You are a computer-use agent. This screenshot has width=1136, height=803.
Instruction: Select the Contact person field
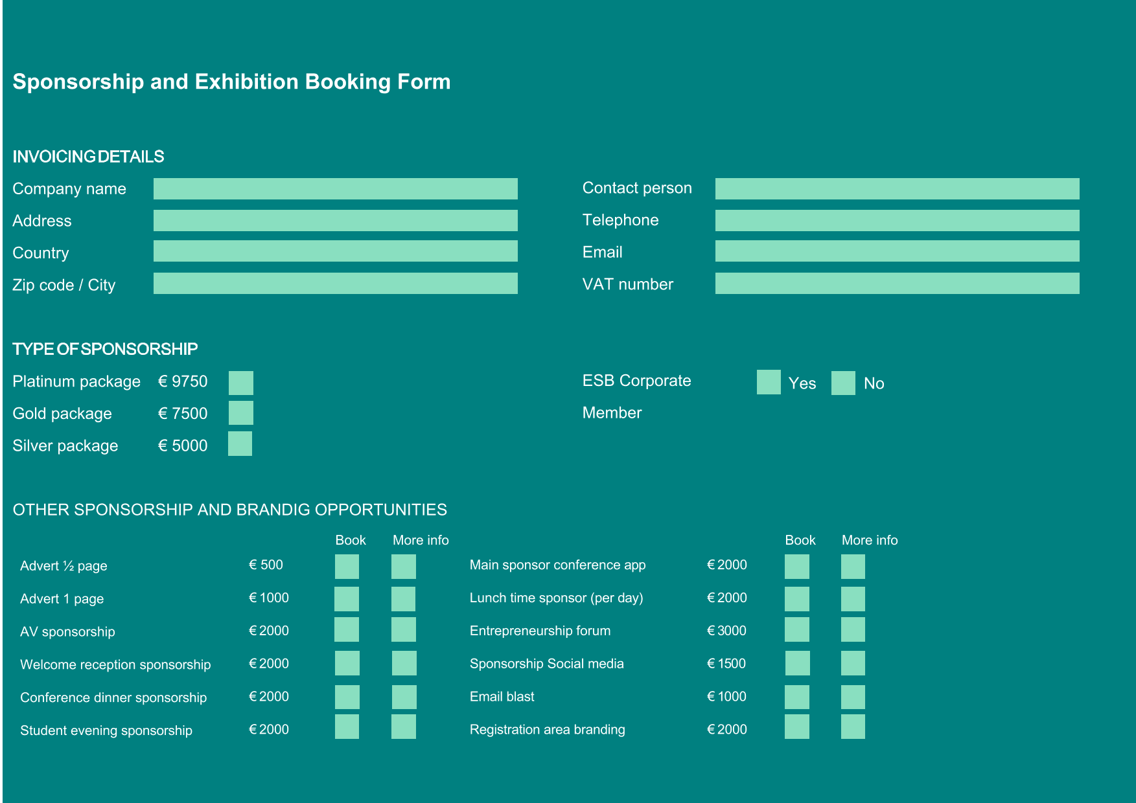click(897, 188)
